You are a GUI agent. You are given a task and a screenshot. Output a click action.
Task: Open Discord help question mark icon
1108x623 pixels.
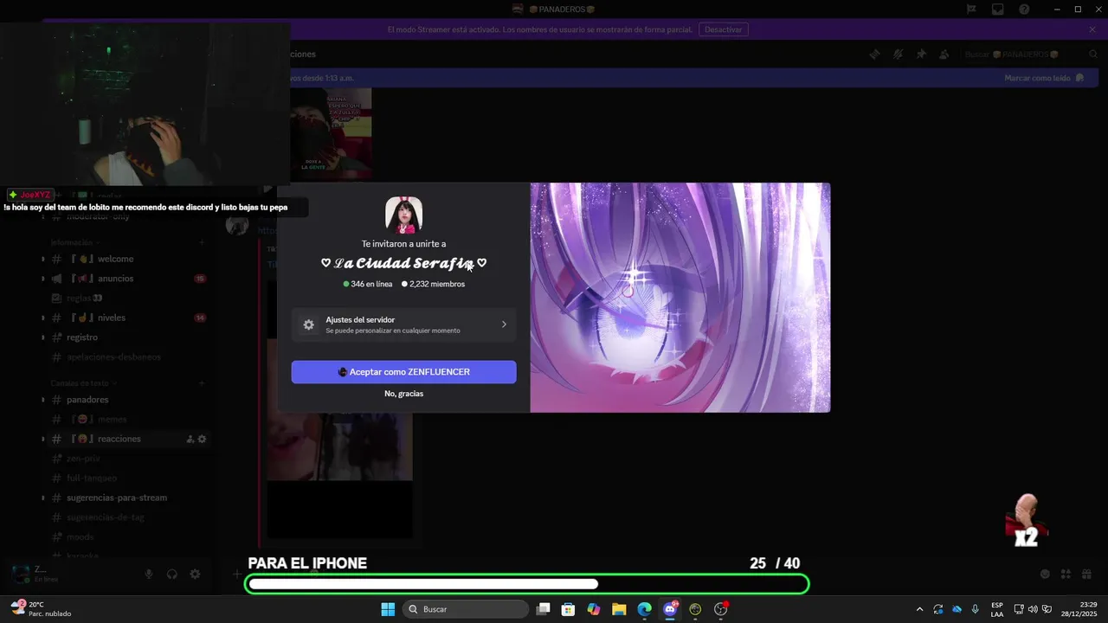pos(1024,10)
